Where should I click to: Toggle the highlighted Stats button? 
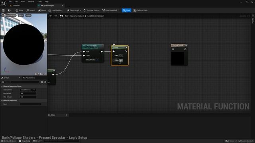click(x=127, y=10)
